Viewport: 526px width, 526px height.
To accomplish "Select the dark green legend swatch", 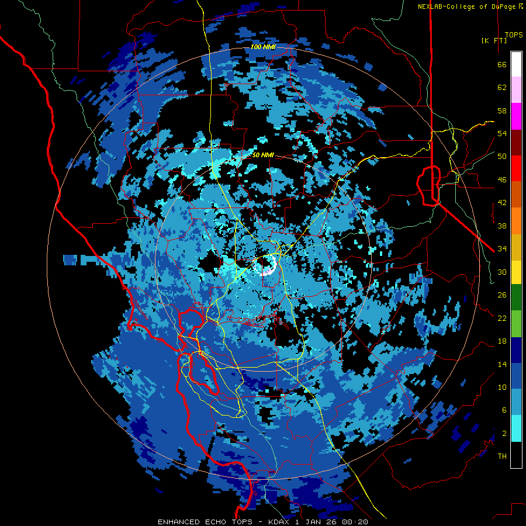I will 516,297.
